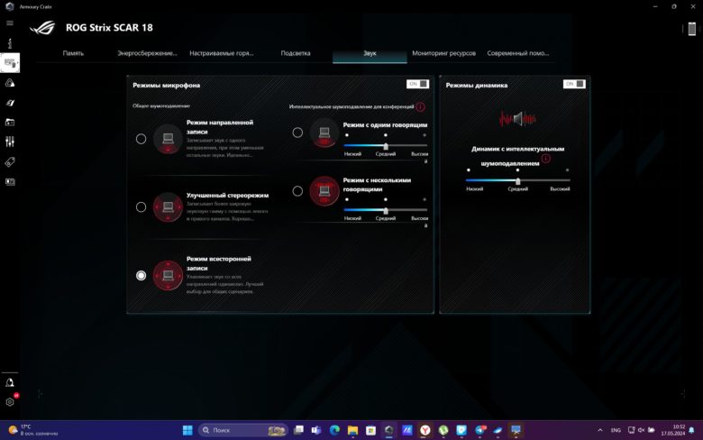Open the News icon in the sidebar
Viewport: 703px width, 440px height.
[x=10, y=181]
